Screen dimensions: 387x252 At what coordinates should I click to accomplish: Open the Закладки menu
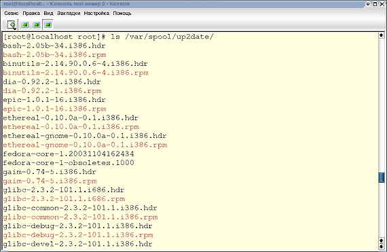tap(69, 14)
